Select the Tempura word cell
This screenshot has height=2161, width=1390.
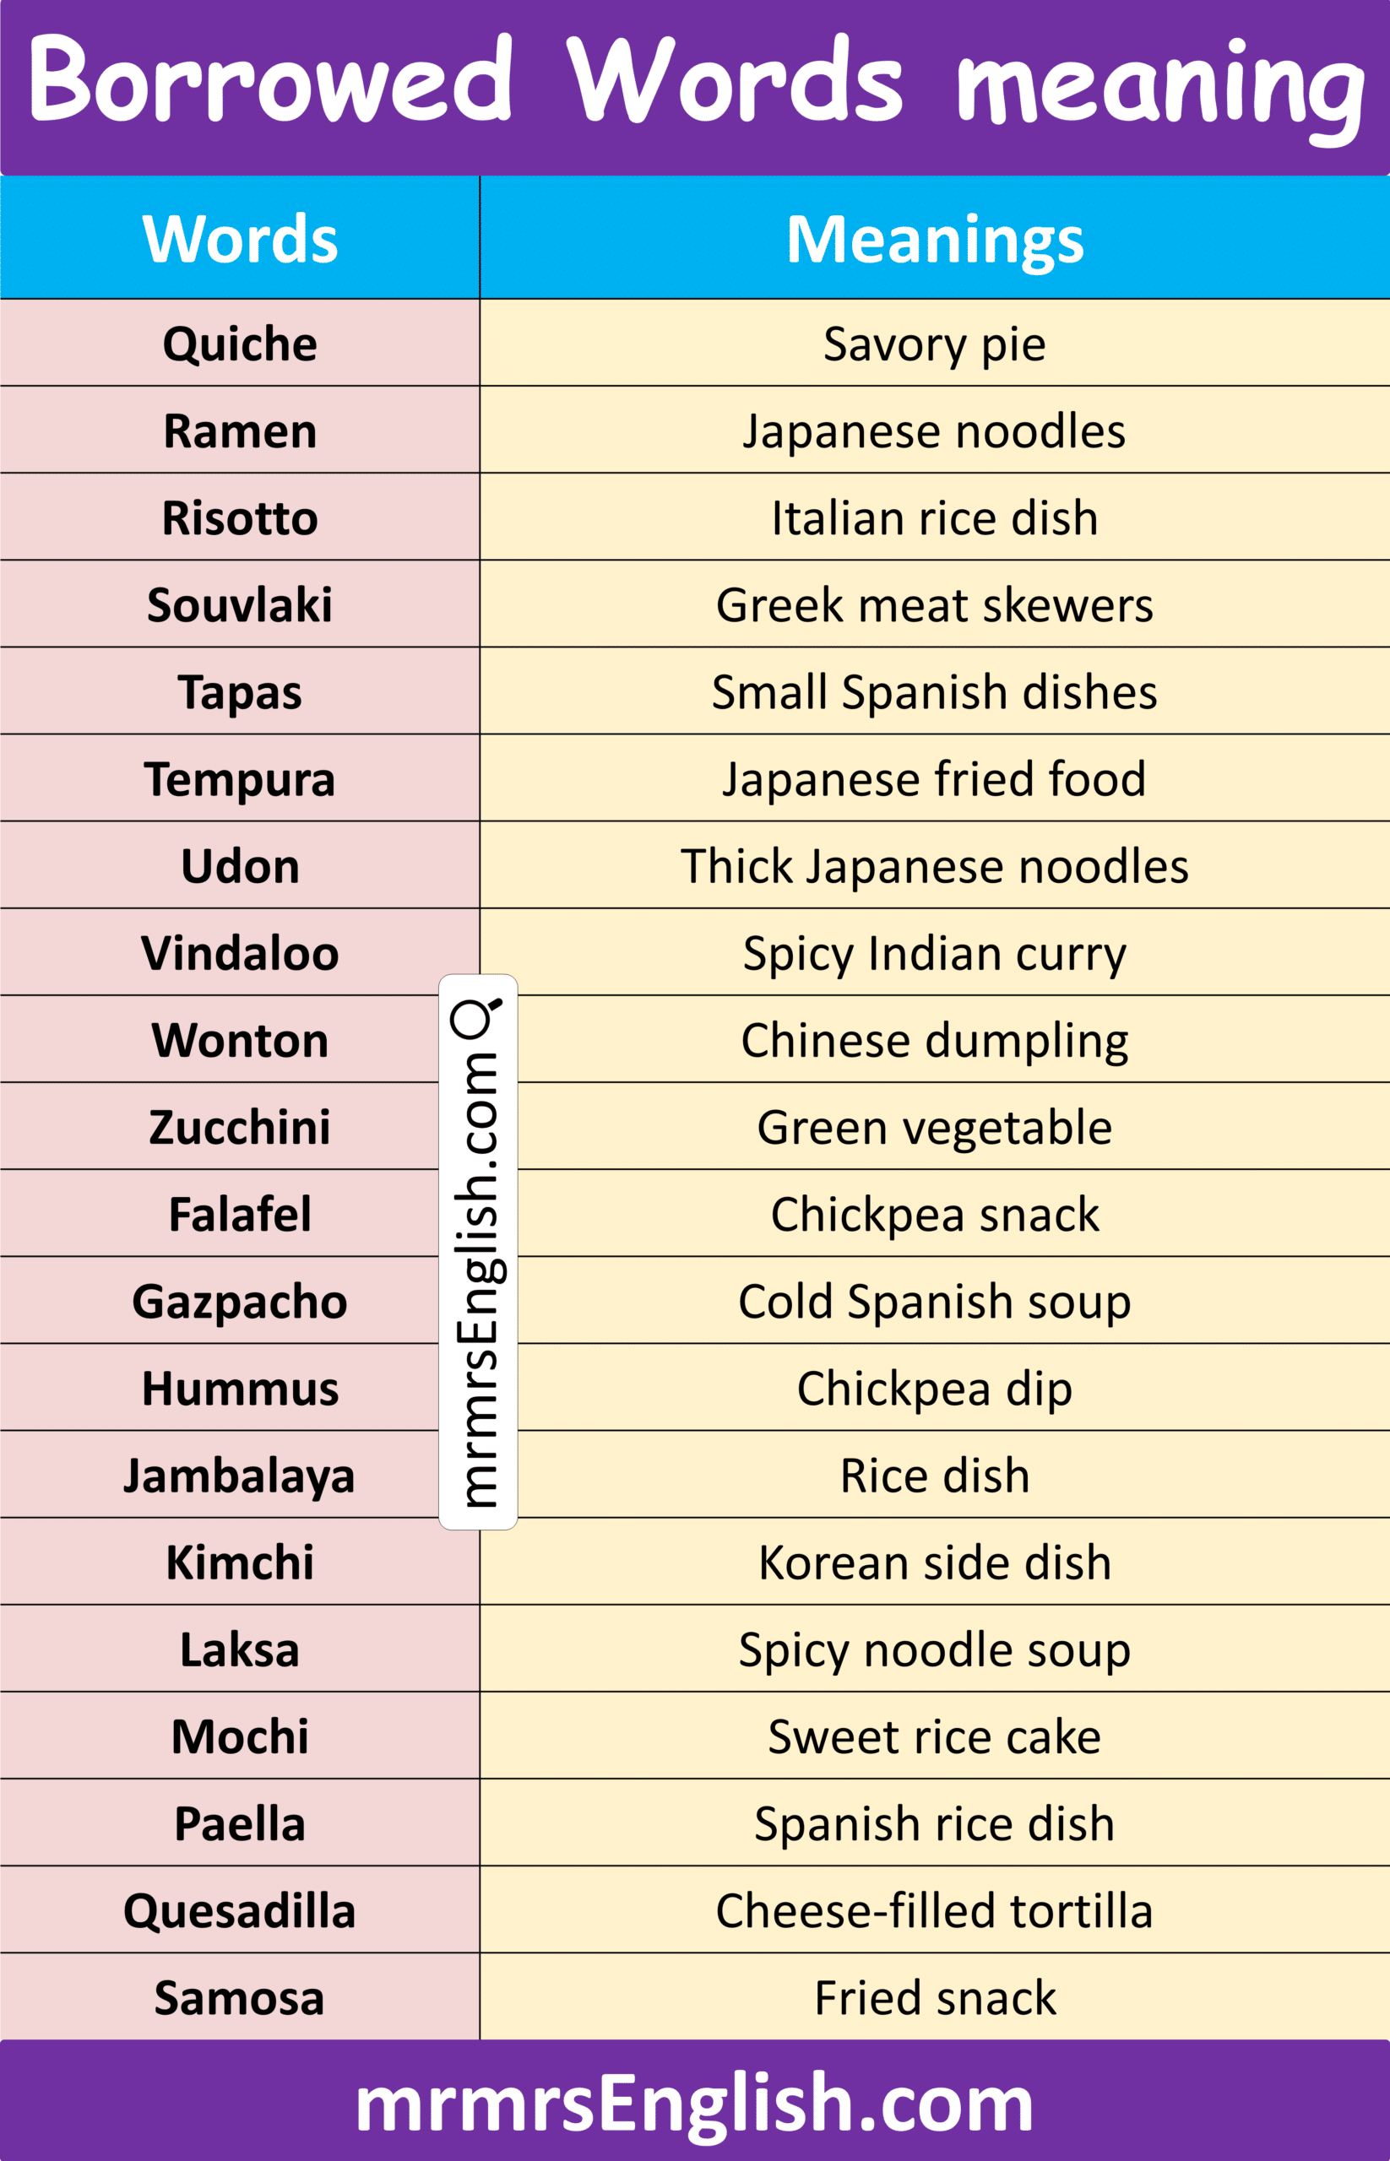pyautogui.click(x=240, y=778)
